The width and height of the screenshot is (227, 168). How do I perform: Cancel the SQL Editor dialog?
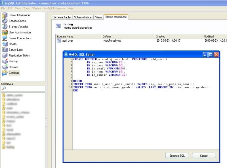(x=204, y=156)
